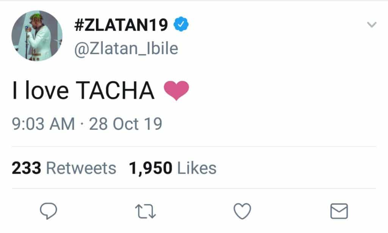The width and height of the screenshot is (388, 233).
Task: Click the 28 Oct 19 date
Action: click(x=125, y=124)
